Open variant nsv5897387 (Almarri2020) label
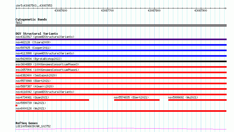This screenshot has height=132, width=234. [x=35, y=86]
